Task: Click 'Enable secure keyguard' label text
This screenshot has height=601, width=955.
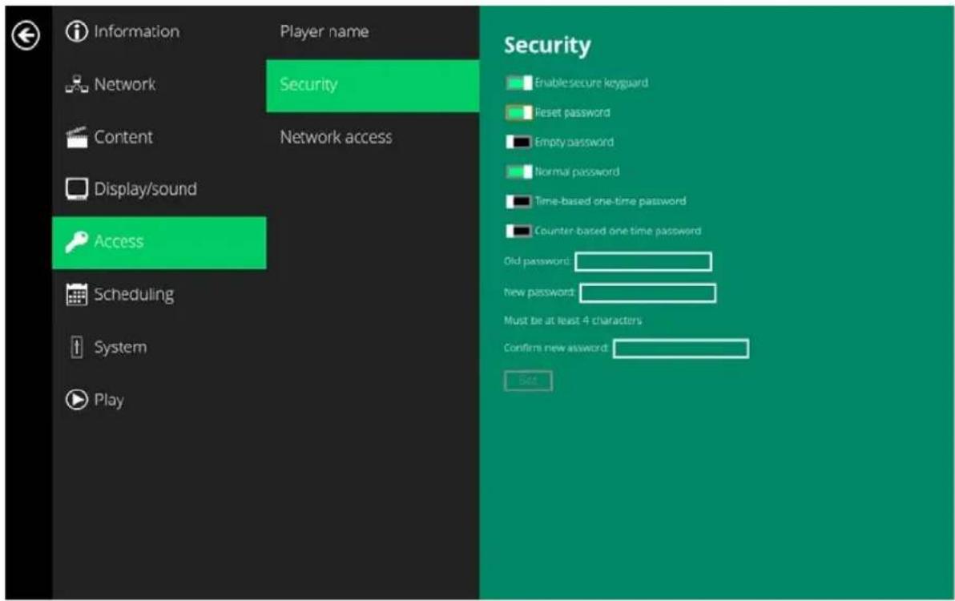Action: coord(591,83)
